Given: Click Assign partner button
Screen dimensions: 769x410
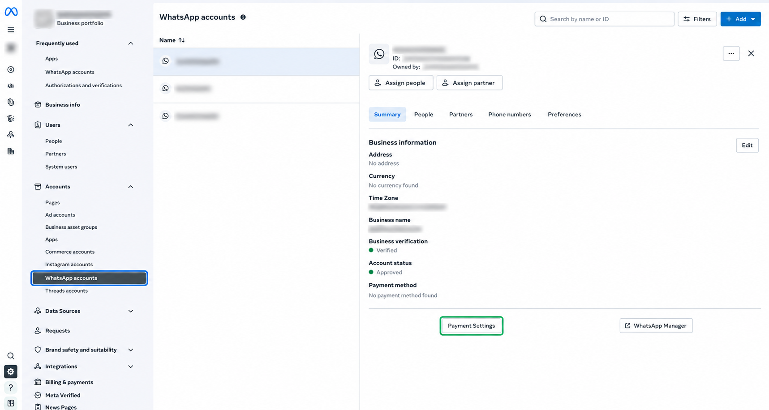Looking at the screenshot, I should click(x=469, y=83).
